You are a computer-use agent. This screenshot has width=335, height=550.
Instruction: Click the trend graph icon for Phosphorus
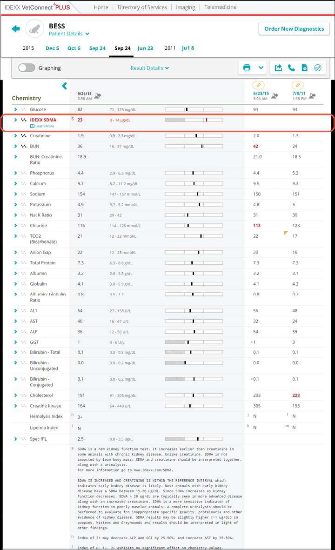pyautogui.click(x=24, y=173)
